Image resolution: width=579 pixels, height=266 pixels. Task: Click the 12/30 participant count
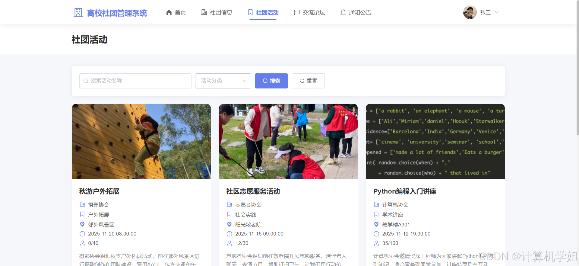(x=242, y=243)
